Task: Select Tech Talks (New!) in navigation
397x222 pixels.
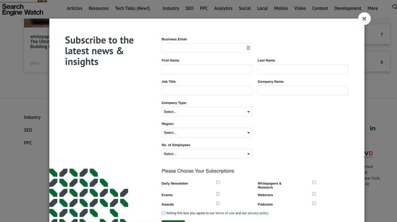Action: click(133, 8)
